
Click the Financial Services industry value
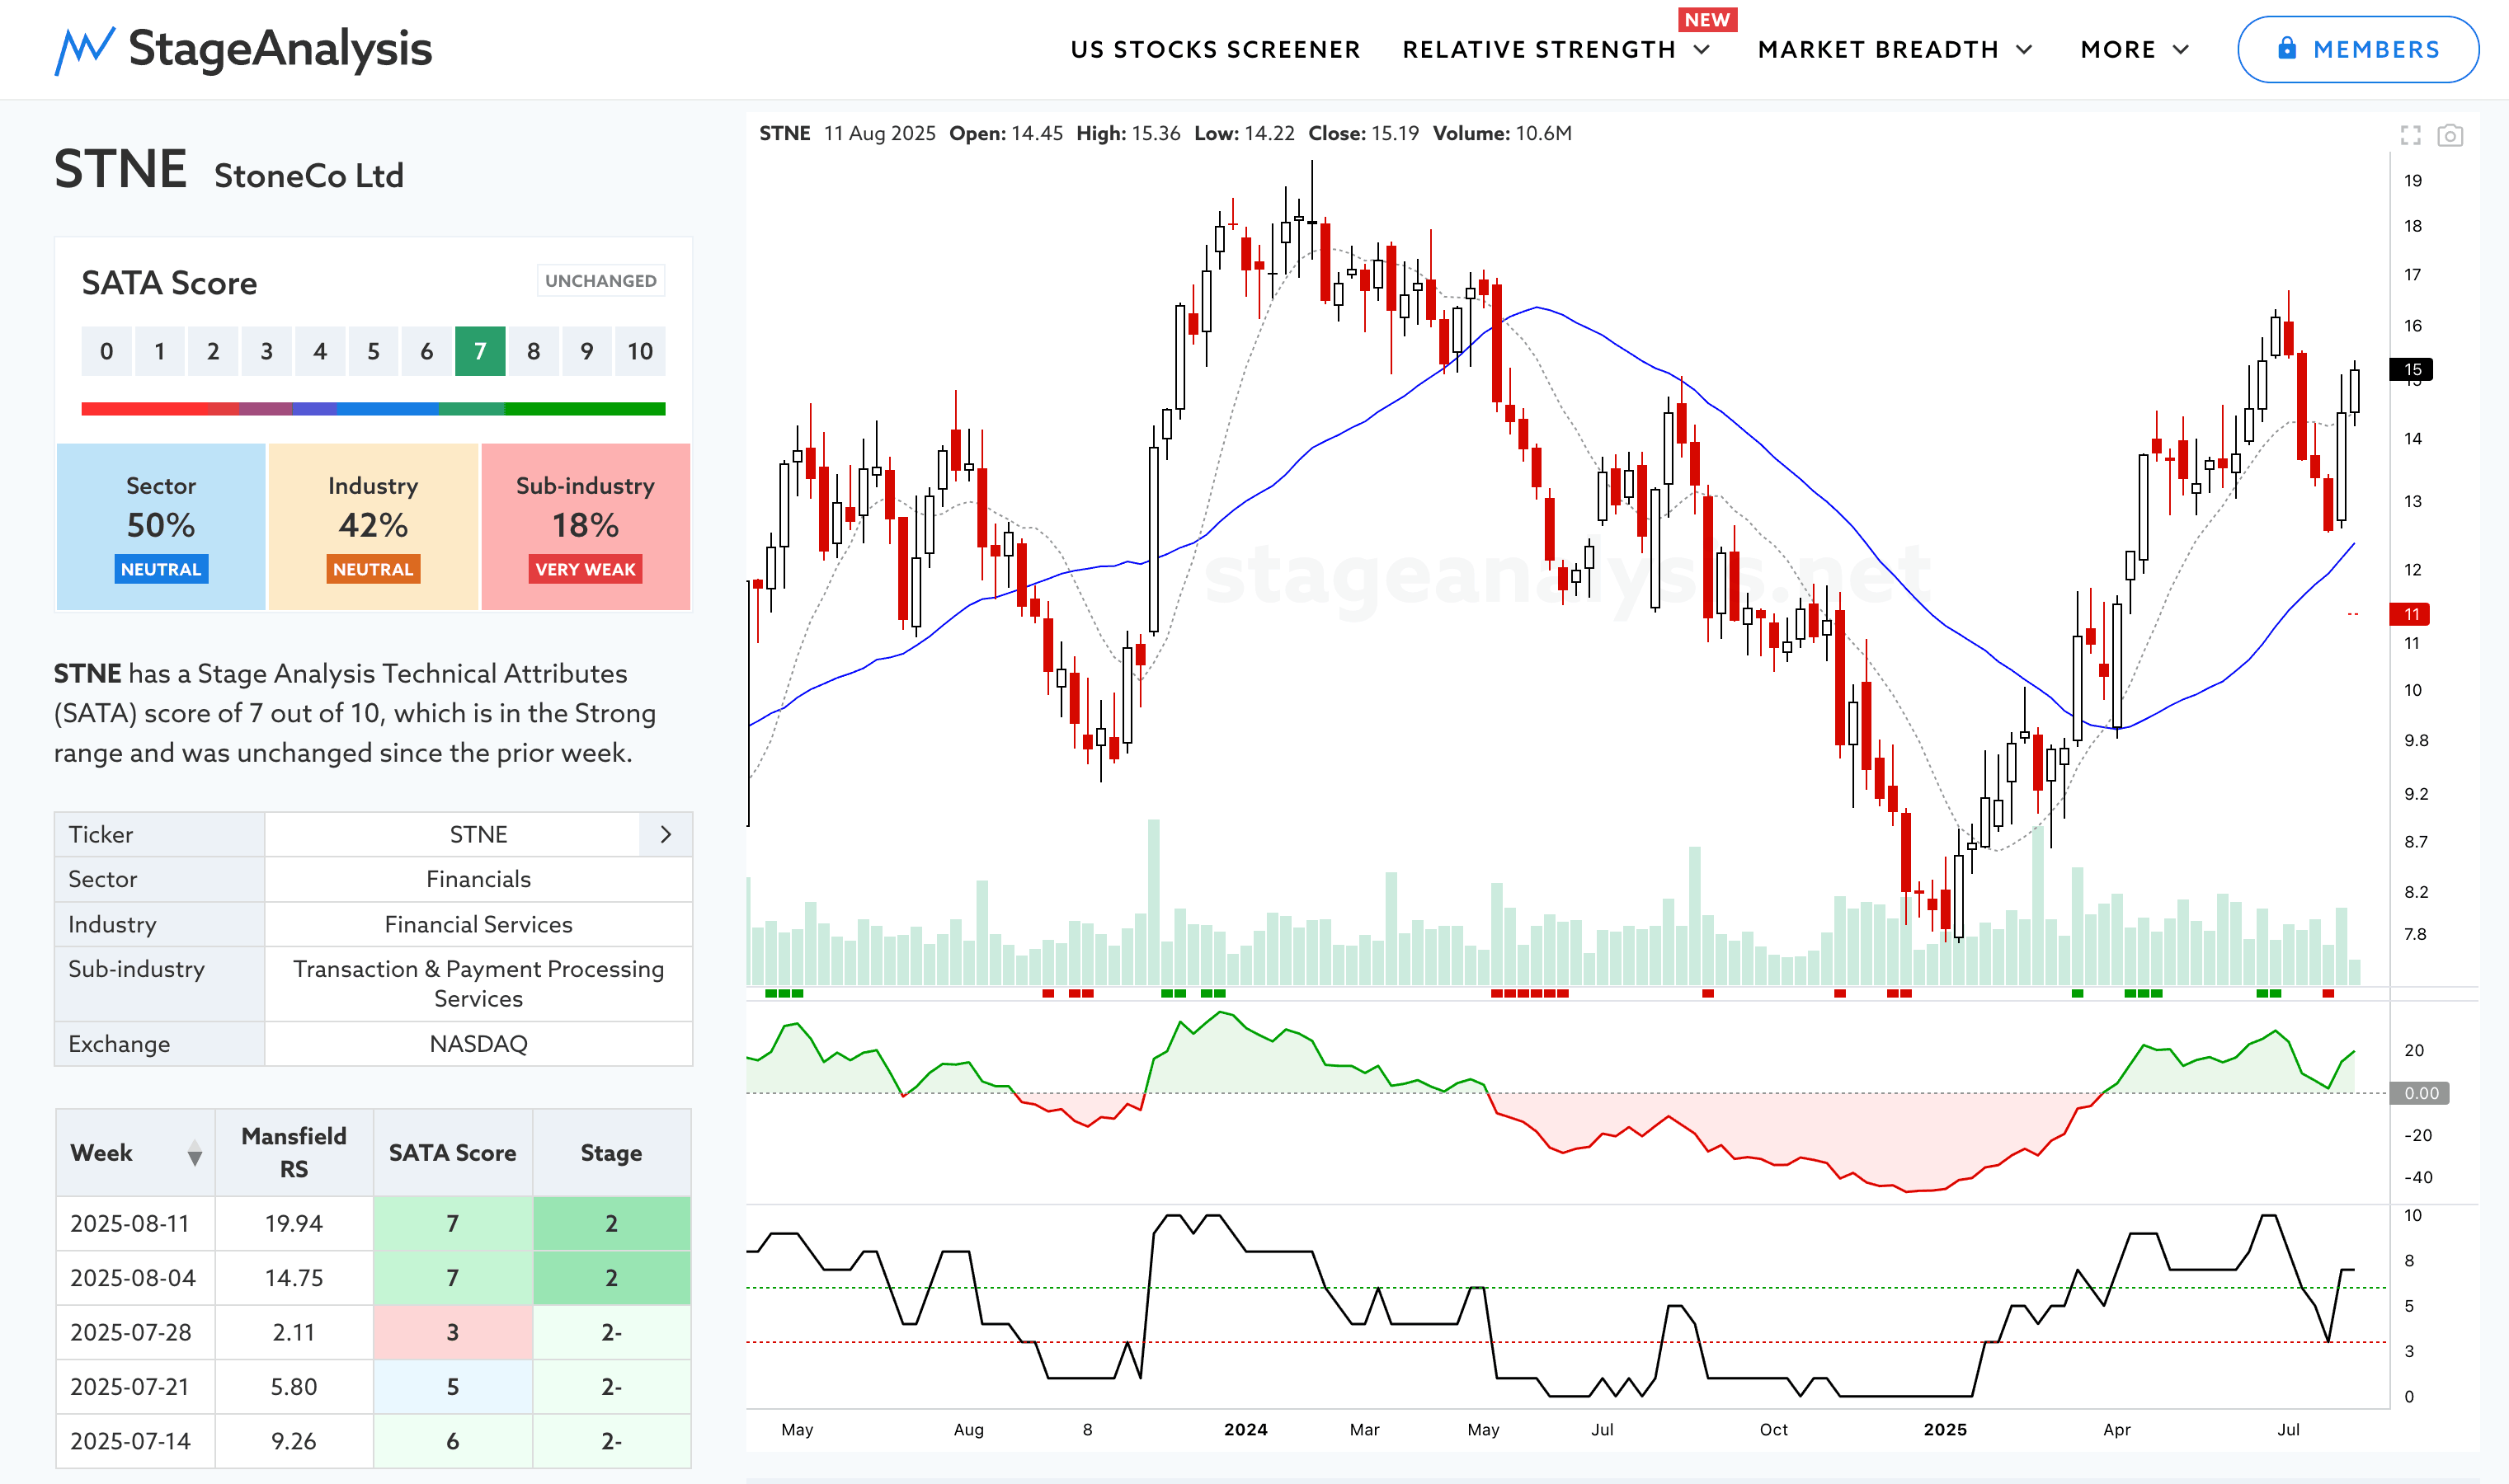478,924
